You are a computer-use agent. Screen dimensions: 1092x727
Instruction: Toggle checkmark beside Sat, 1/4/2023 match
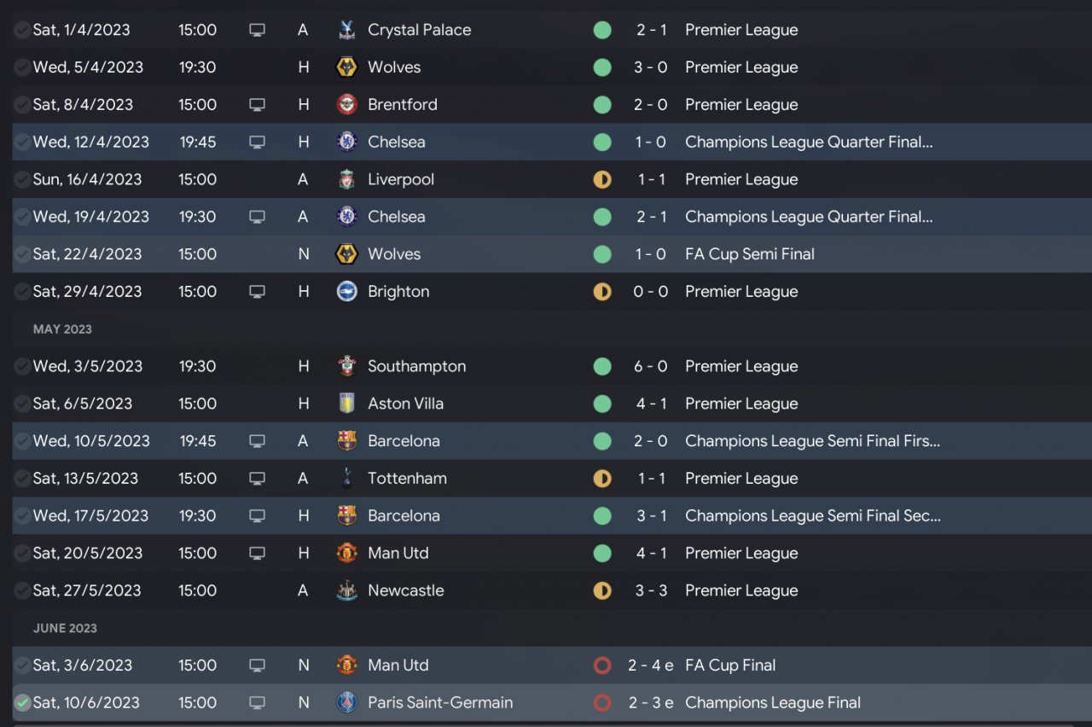click(x=22, y=30)
